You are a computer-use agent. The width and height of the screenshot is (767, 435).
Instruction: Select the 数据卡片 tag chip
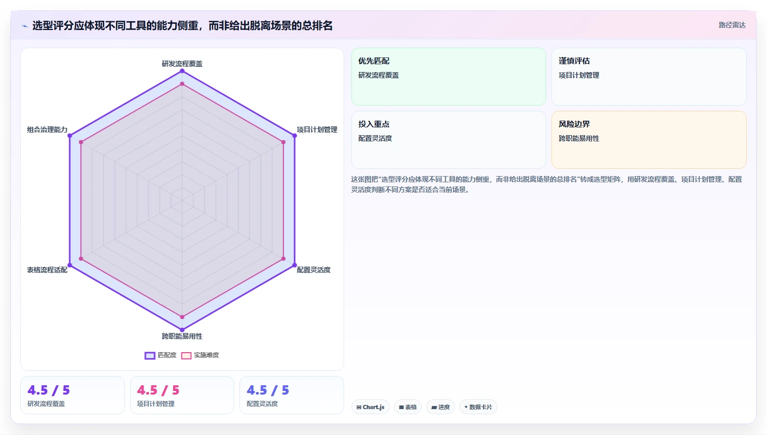coord(478,407)
